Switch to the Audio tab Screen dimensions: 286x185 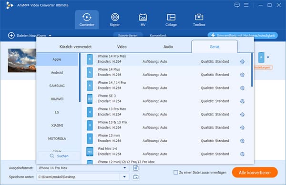pyautogui.click(x=168, y=47)
